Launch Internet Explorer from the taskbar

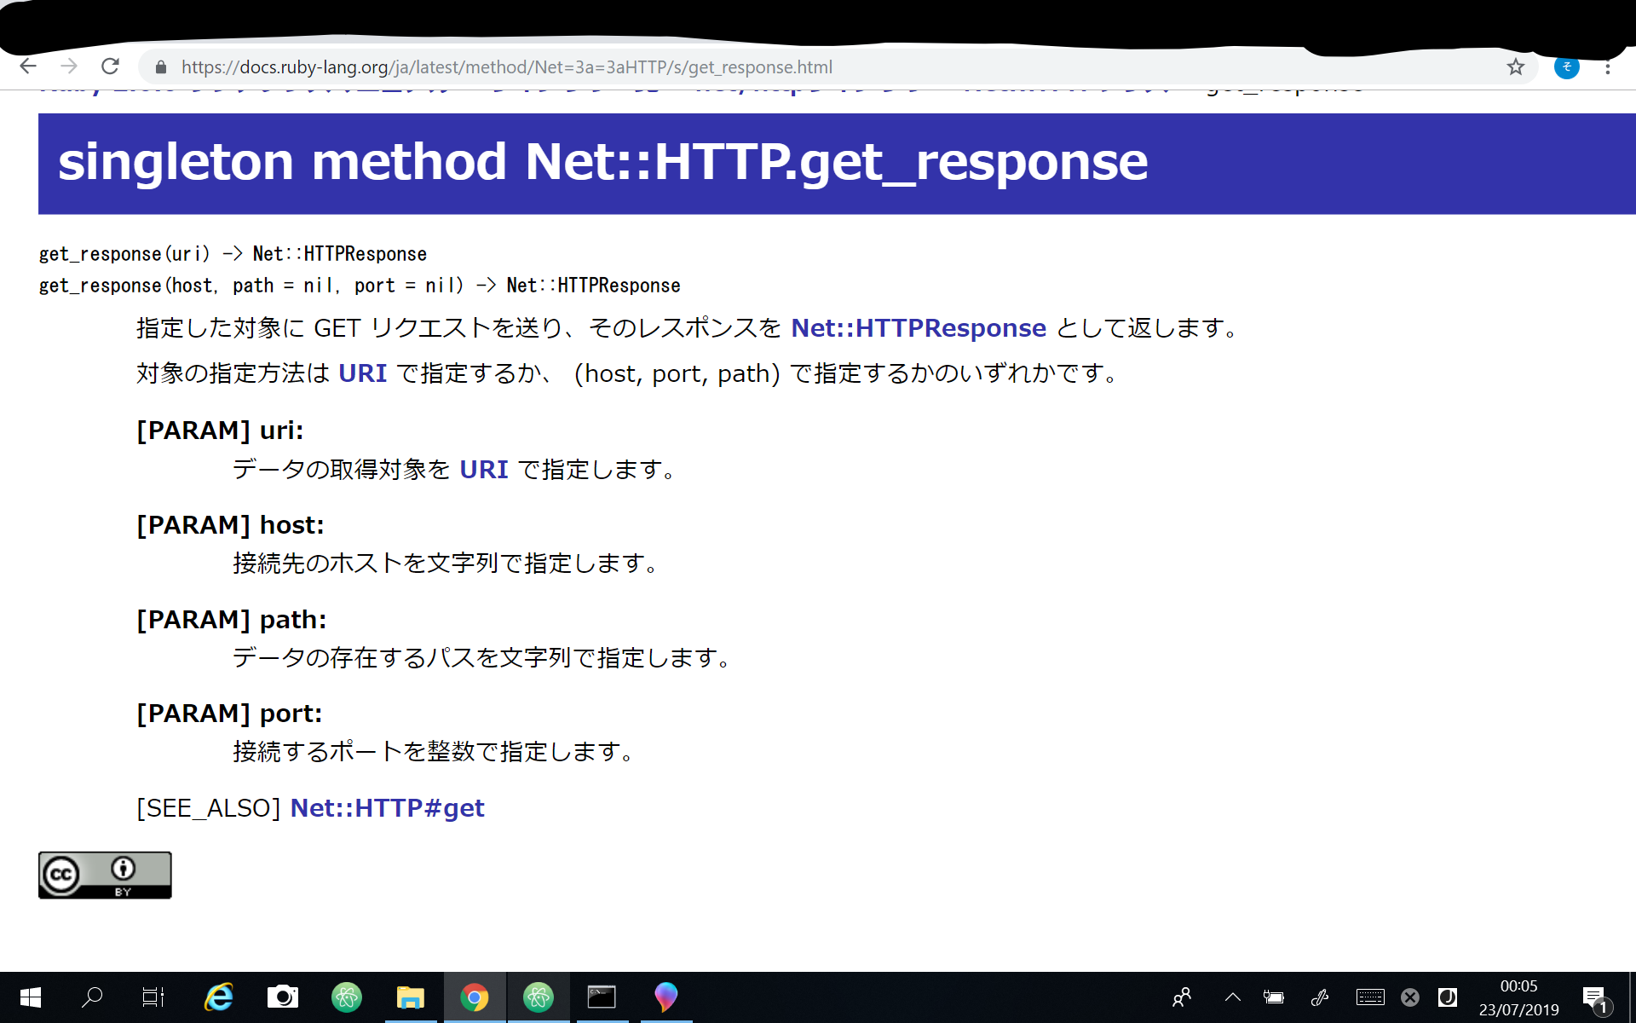217,997
